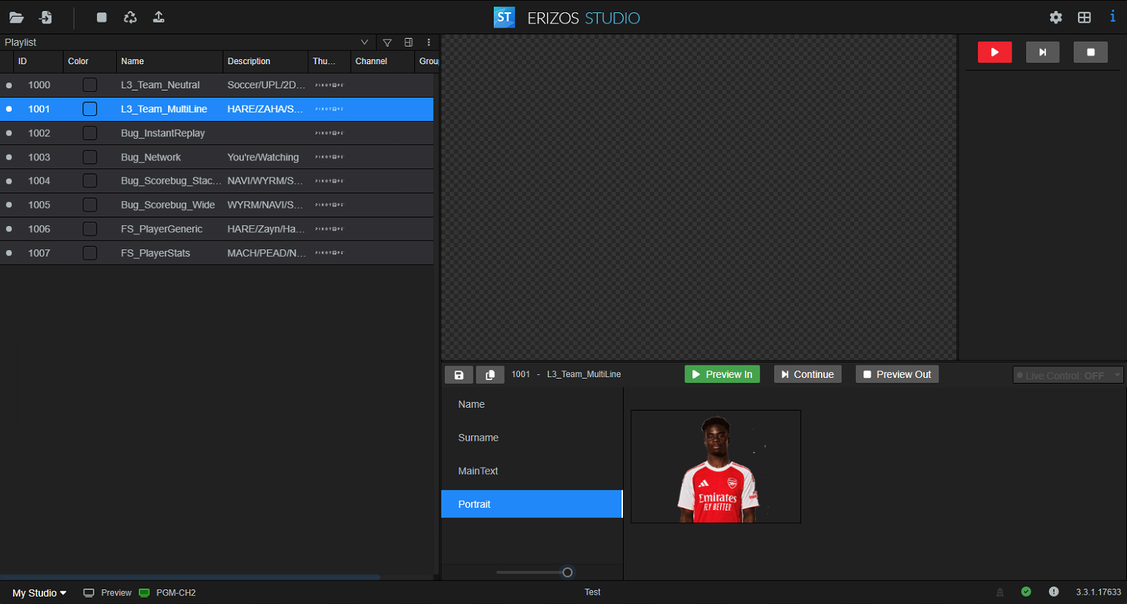Click the green Preview In button
This screenshot has height=604, width=1127.
722,374
